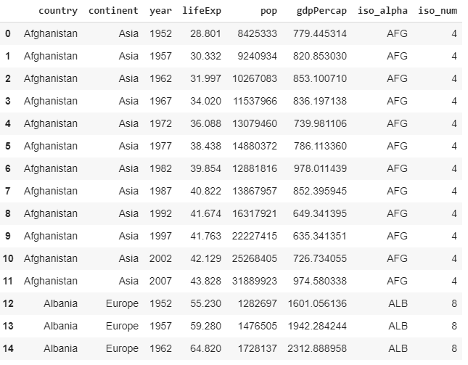Click the gdpPercap value 1601.056136
Image resolution: width=468 pixels, height=365 pixels.
coord(321,303)
